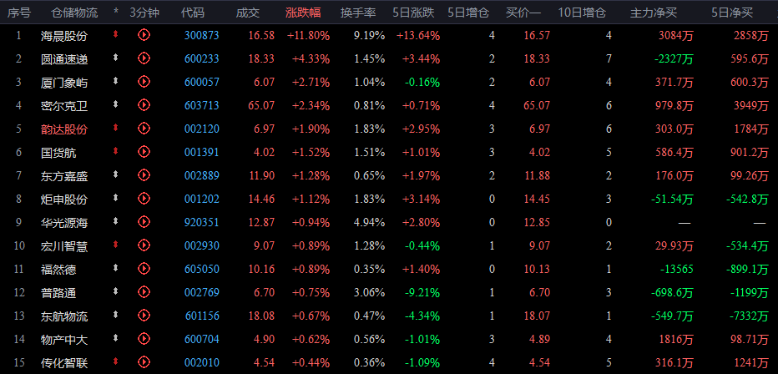The width and height of the screenshot is (778, 374).
Task: Sort by 涨跌幅 column header
Action: point(303,13)
